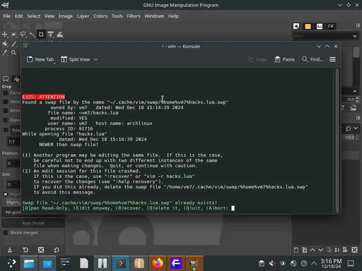Expand the Split View dropdown arrow
This screenshot has height=271, width=362.
click(x=96, y=59)
